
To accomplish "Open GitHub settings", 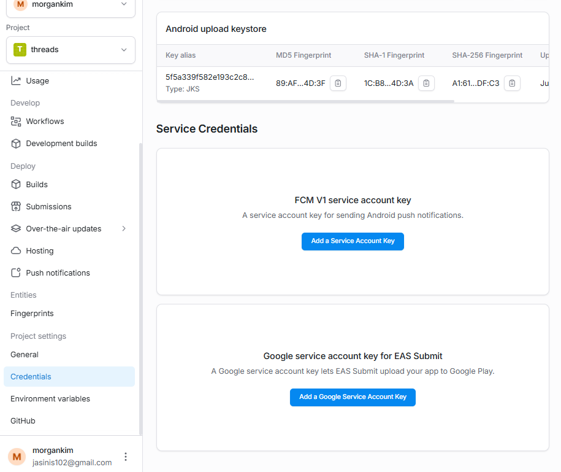I will click(69, 421).
